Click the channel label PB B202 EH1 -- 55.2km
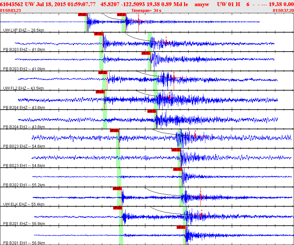294x245 pixels. [x=24, y=185]
